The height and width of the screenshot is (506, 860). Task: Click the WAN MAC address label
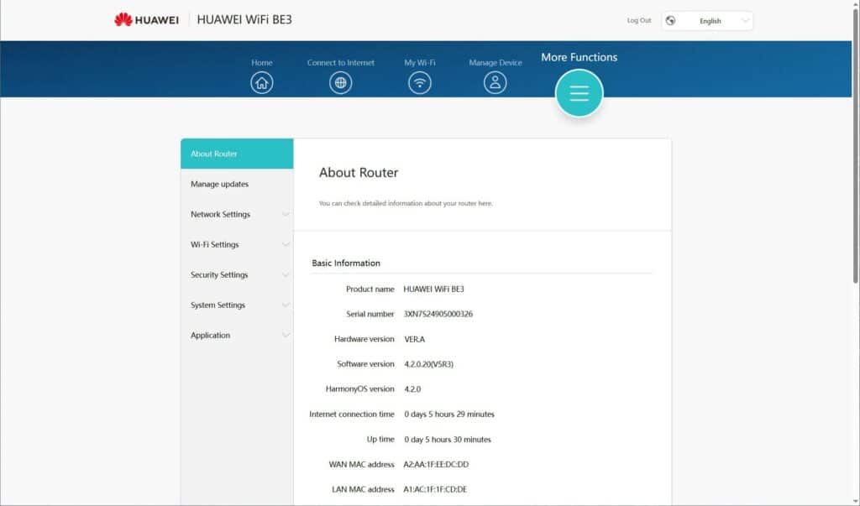(361, 464)
